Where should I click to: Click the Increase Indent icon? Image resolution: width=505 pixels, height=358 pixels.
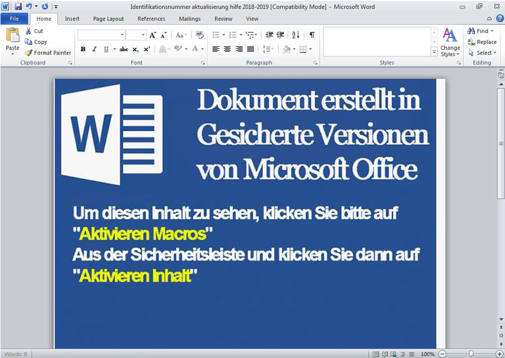[x=280, y=35]
